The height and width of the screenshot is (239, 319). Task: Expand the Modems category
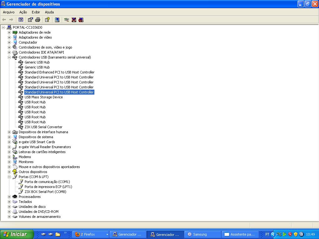pos(9,157)
